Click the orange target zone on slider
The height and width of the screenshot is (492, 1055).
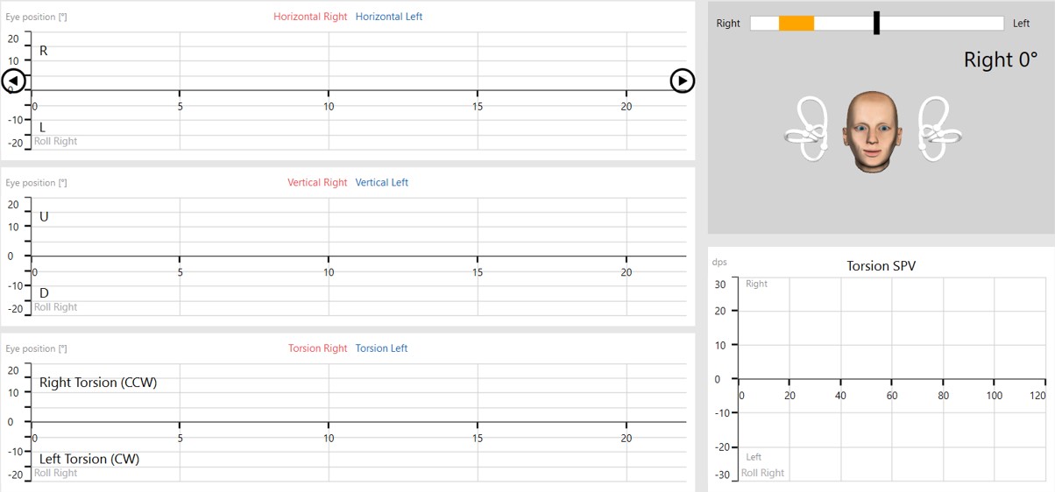tap(797, 24)
